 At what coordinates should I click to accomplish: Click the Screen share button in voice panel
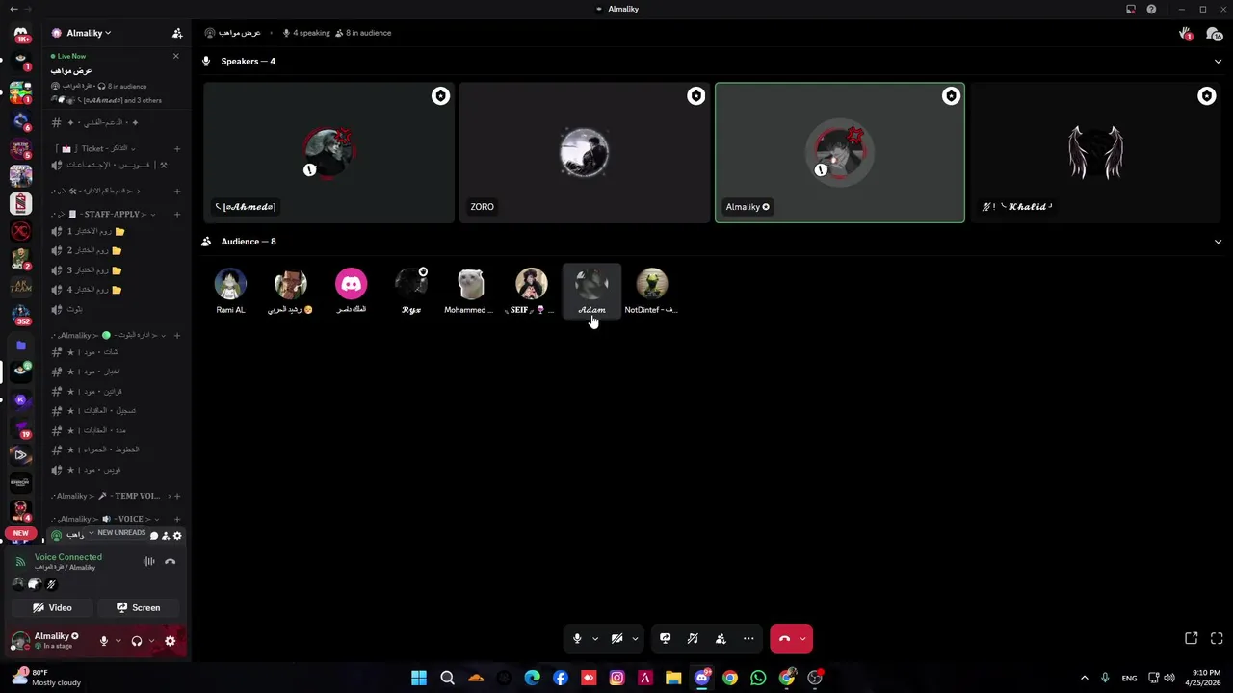pos(139,607)
